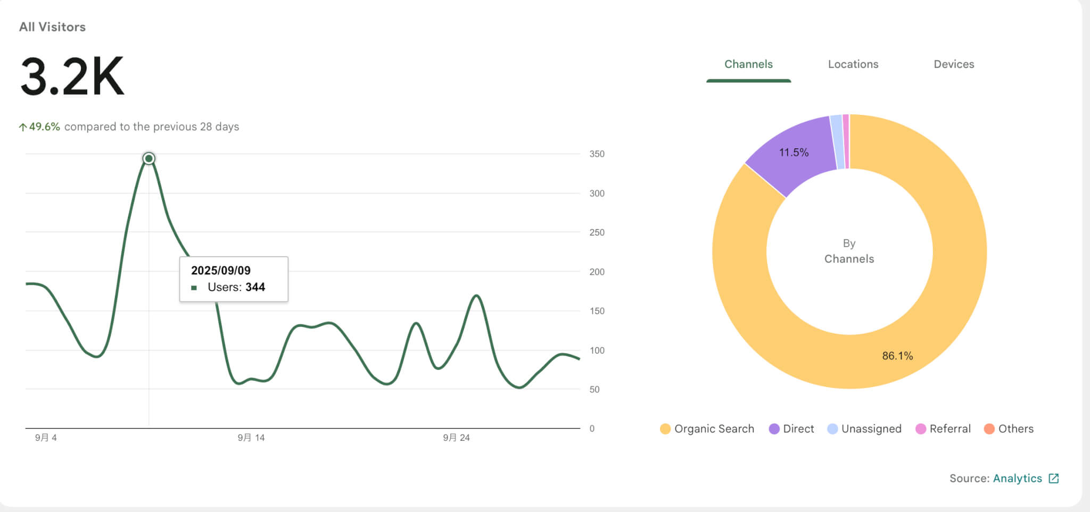The image size is (1090, 512).
Task: Click the 86.1% Organic Search donut segment
Action: [x=897, y=356]
